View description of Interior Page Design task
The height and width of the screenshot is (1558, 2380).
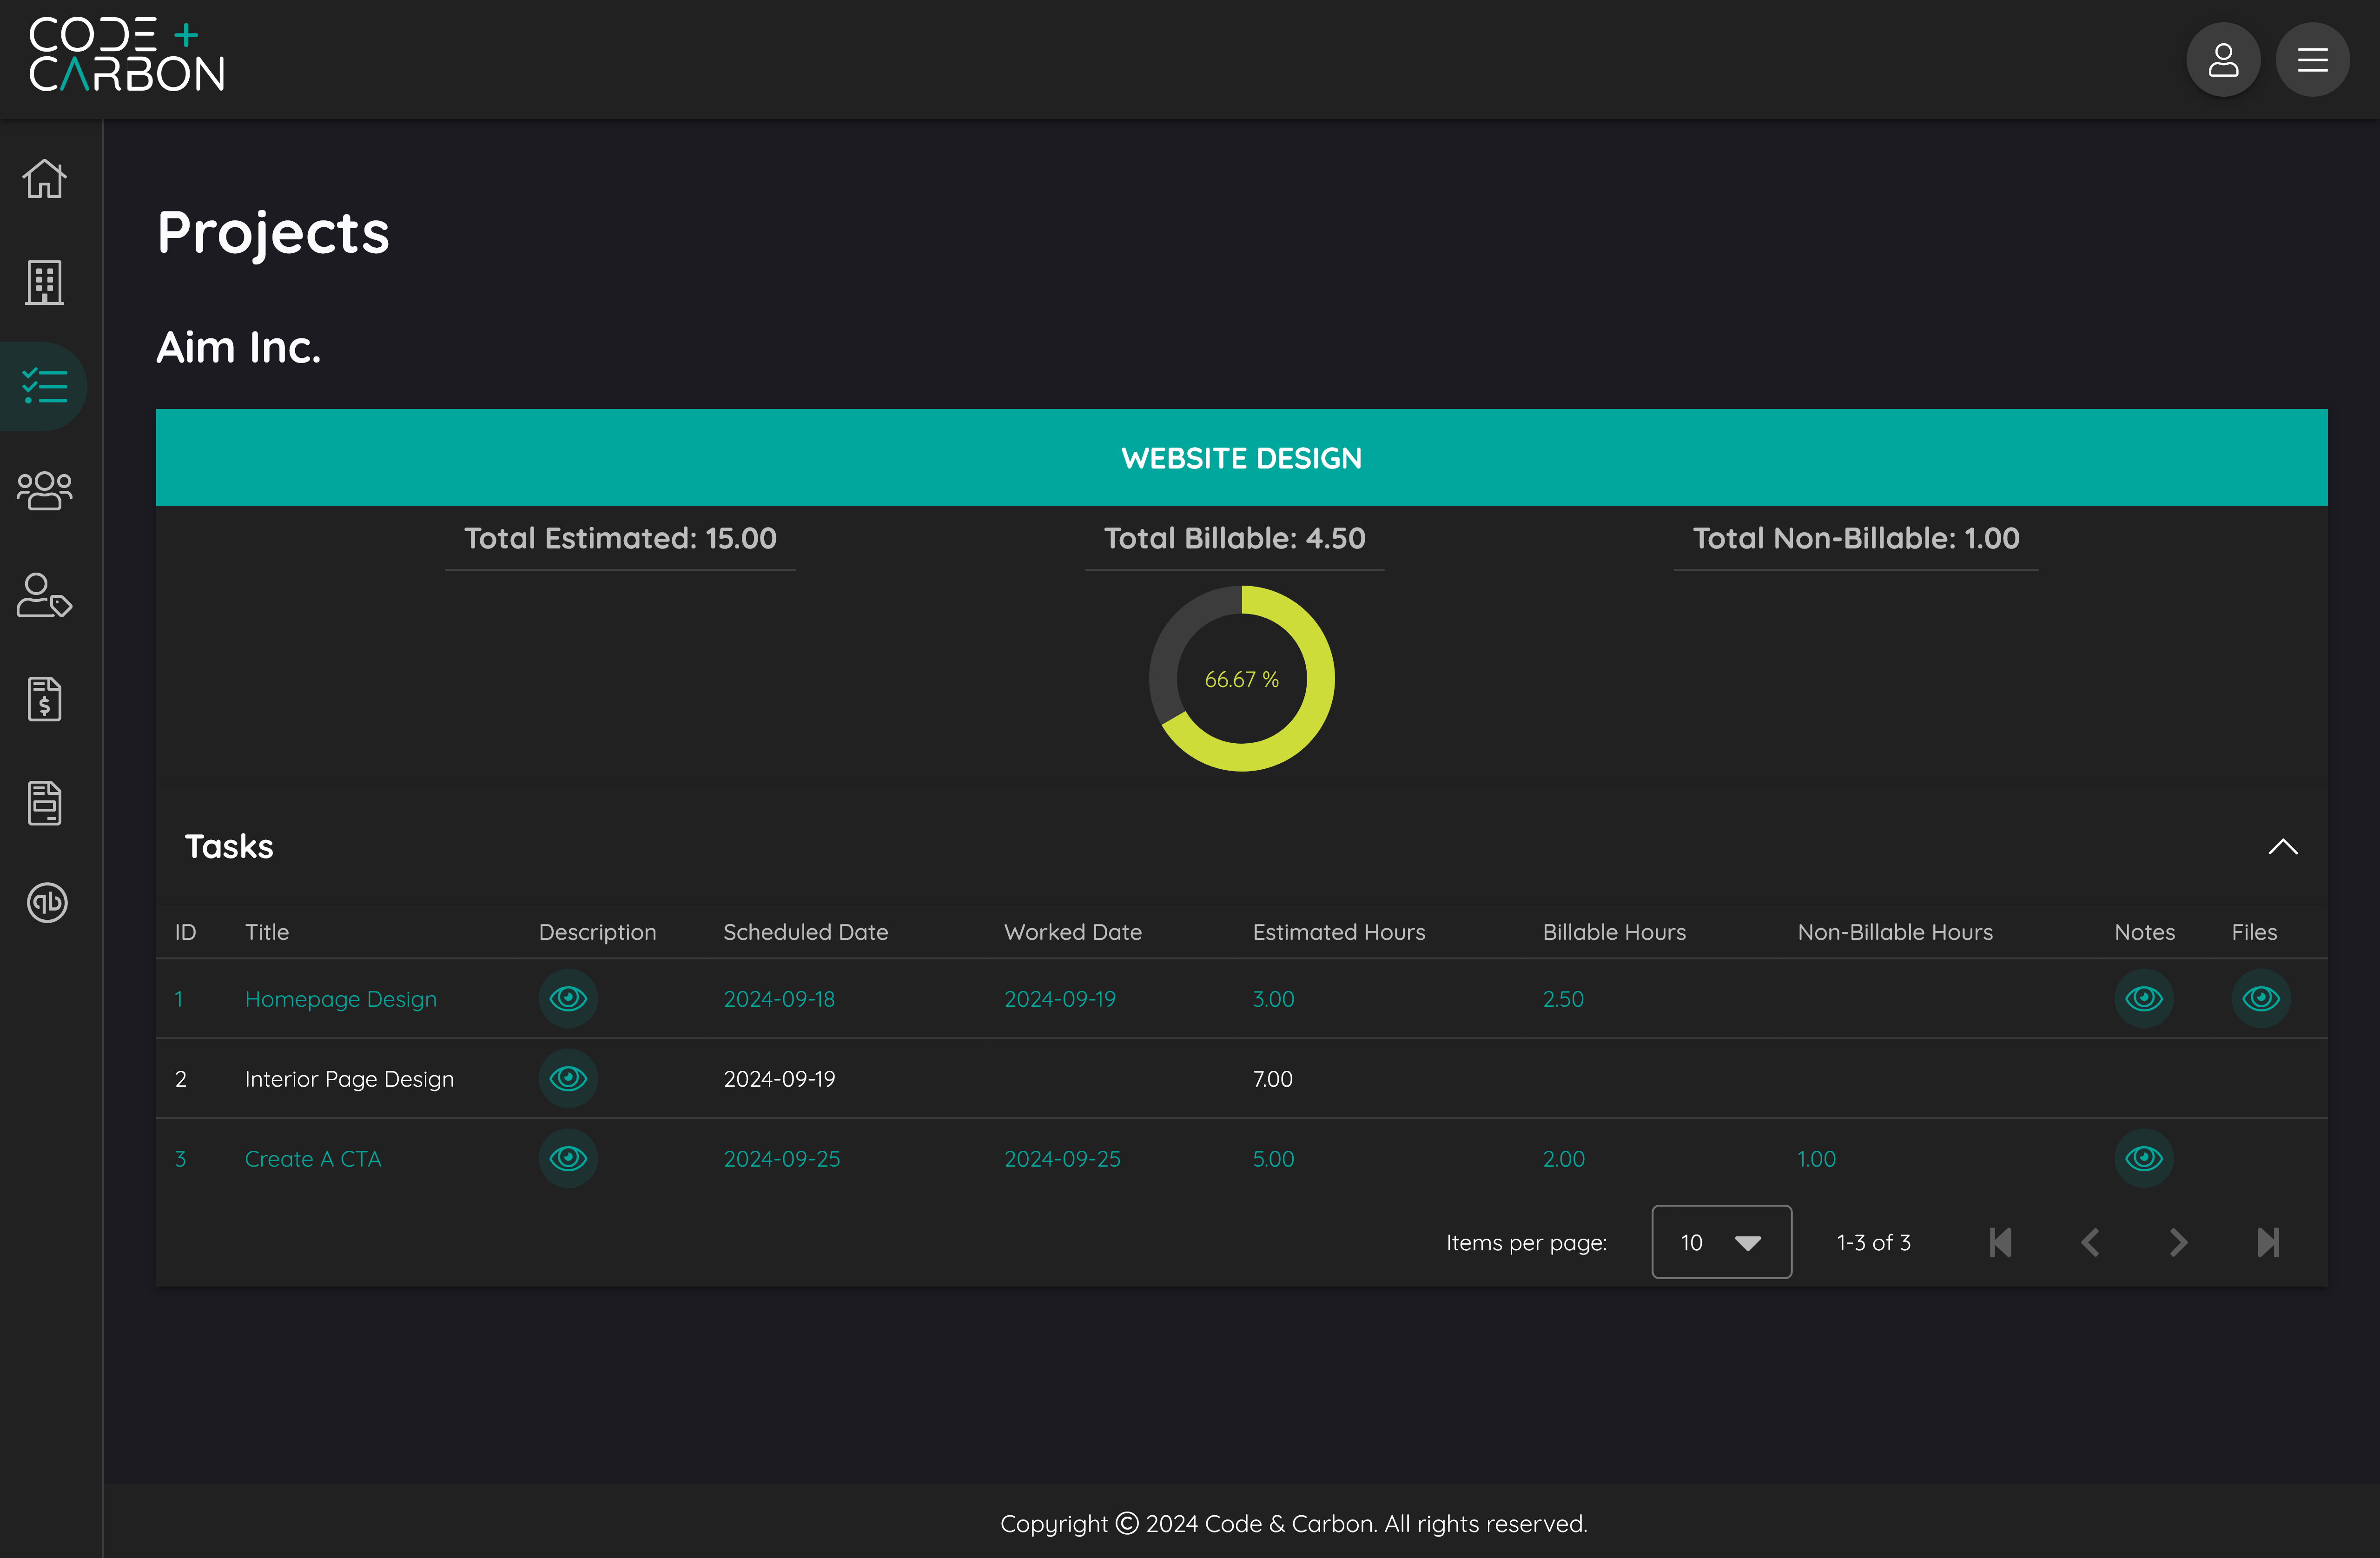click(x=568, y=1078)
